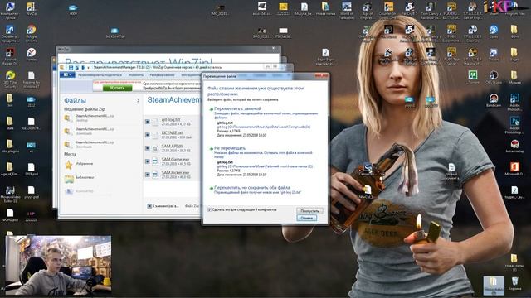The width and height of the screenshot is (531, 298).
Task: Uncheck the SAM.Game.exe file checkbox
Action: click(148, 161)
